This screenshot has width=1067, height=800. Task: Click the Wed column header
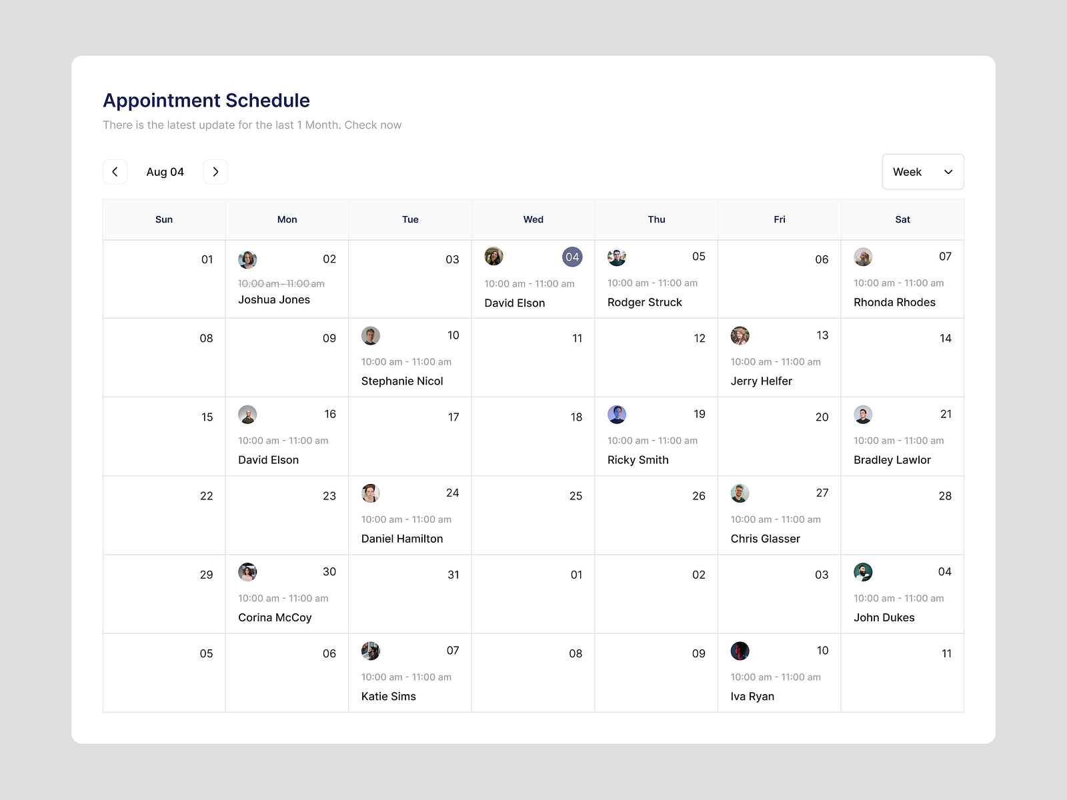[x=533, y=219]
